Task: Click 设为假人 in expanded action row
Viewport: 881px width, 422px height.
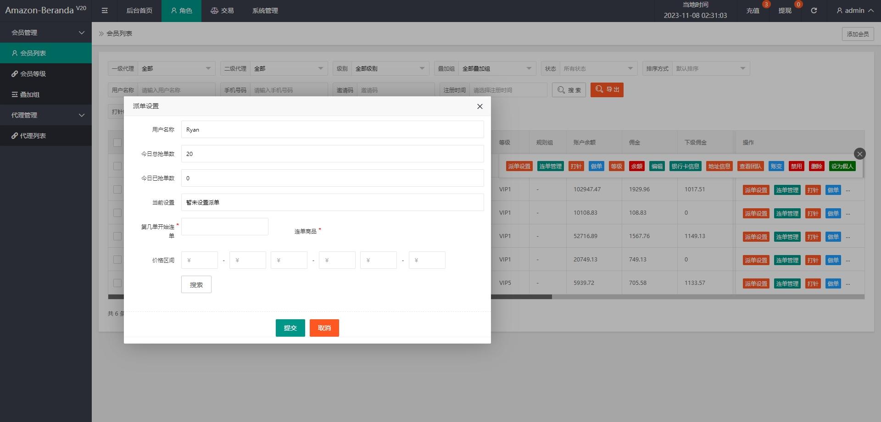Action: 842,166
